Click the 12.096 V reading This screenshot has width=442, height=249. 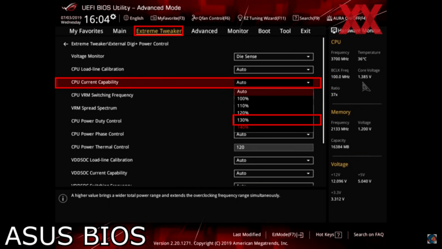coord(339,181)
